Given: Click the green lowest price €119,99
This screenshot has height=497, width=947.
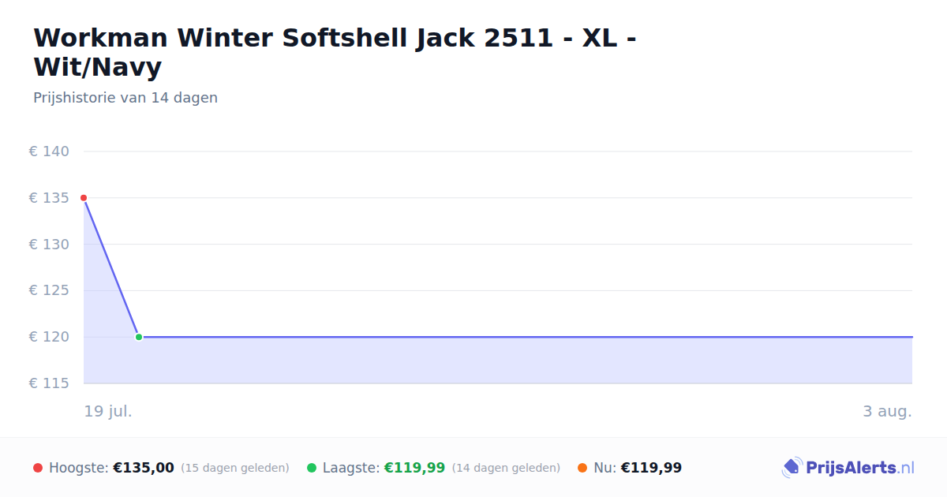Looking at the screenshot, I should coord(414,468).
